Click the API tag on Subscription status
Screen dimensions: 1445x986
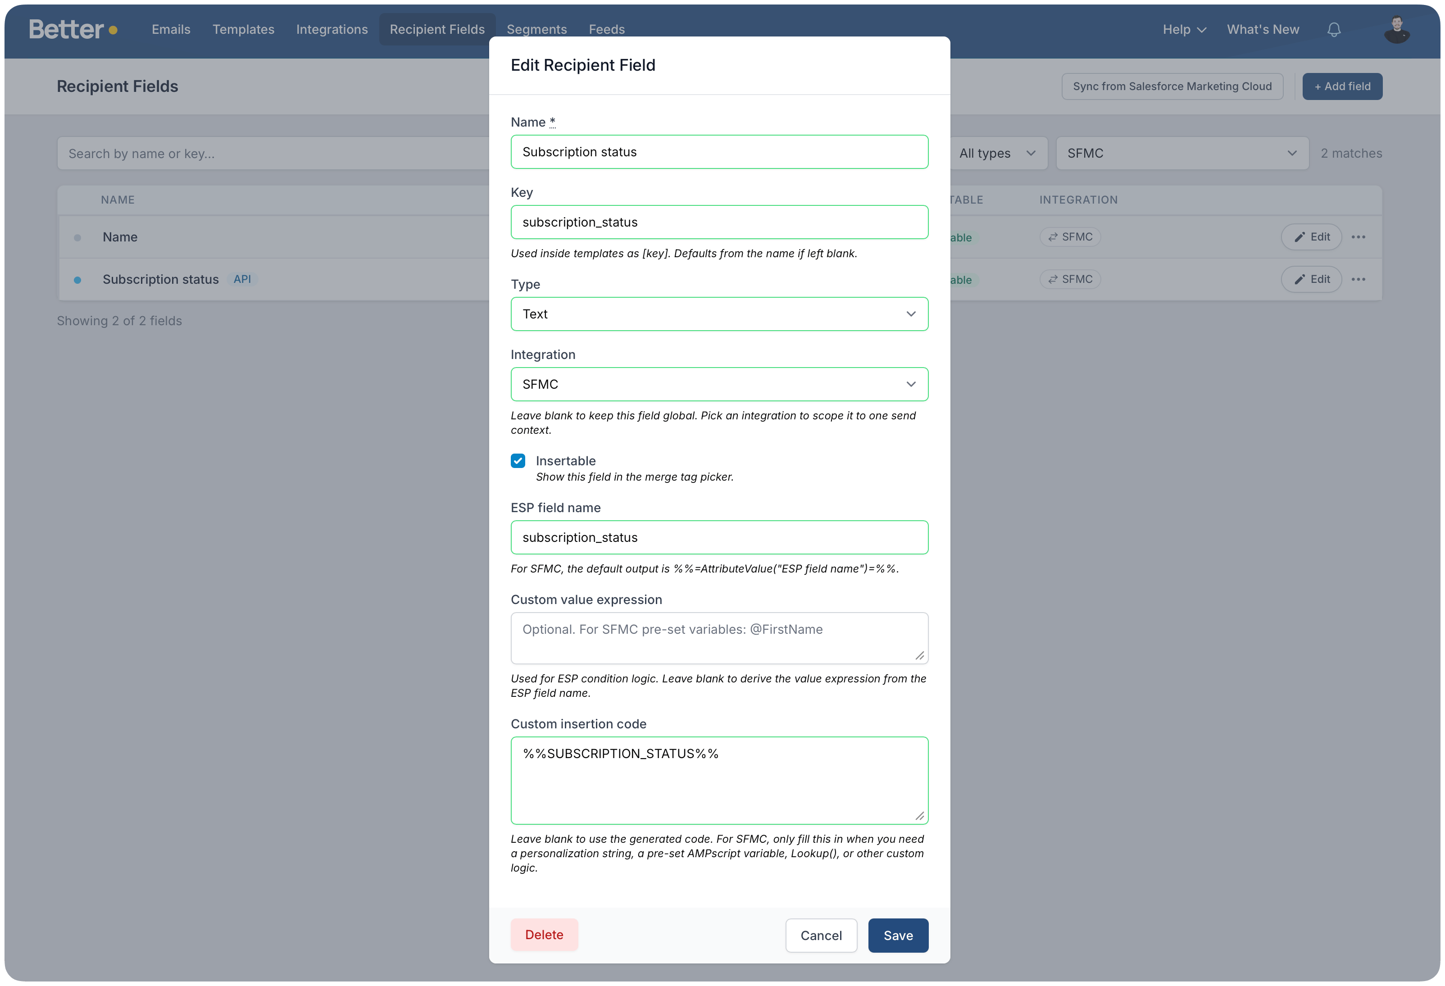point(242,279)
